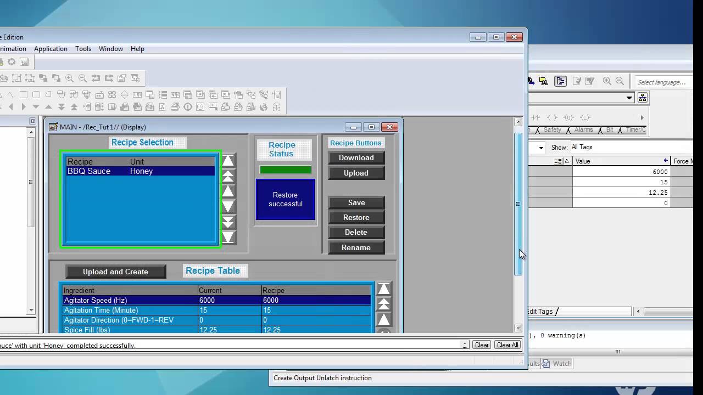Screen dimensions: 703x395
Task: Open the network path browse icon
Action: pos(643,97)
